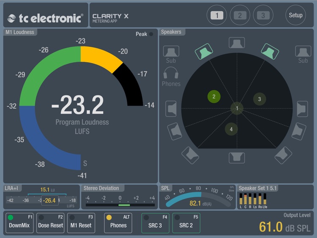Click position marker 1 in speaker field
317x238 pixels.
[237, 108]
